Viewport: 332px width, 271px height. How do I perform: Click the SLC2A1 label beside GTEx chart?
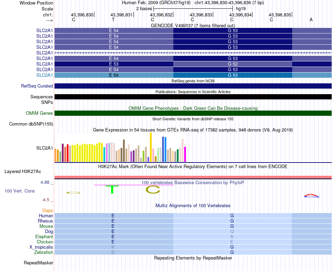[44, 148]
